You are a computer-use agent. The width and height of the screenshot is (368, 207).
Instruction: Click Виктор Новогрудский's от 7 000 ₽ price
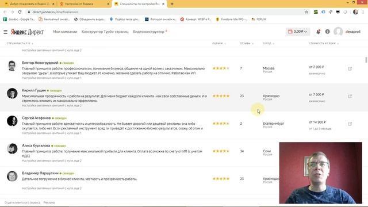click(316, 67)
